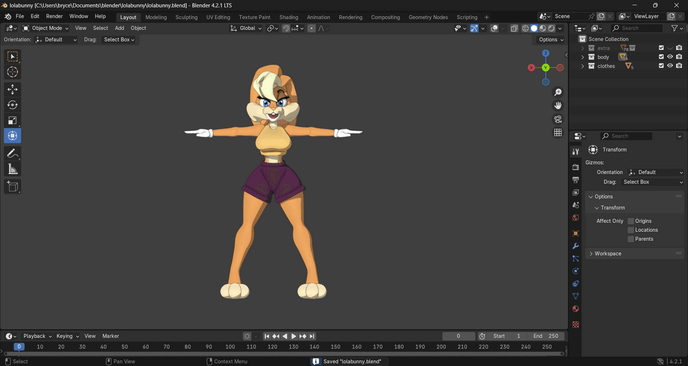
Task: Open the Object Mode dropdown
Action: pos(45,28)
